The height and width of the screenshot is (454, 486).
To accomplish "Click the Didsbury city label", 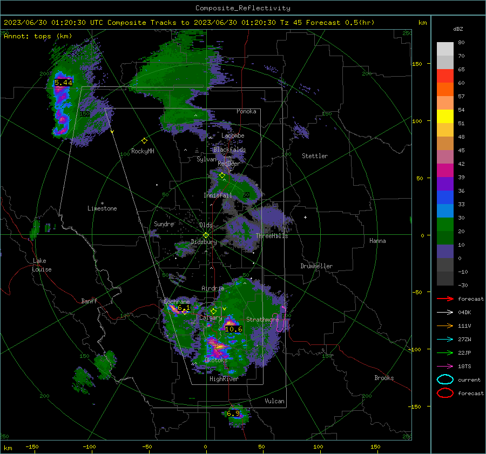I will [x=204, y=242].
